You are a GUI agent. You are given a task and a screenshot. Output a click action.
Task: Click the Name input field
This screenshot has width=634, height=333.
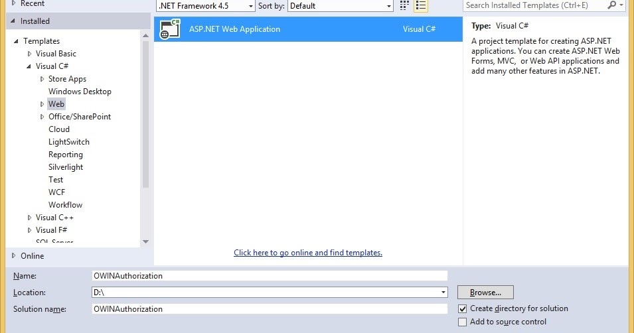(270, 275)
